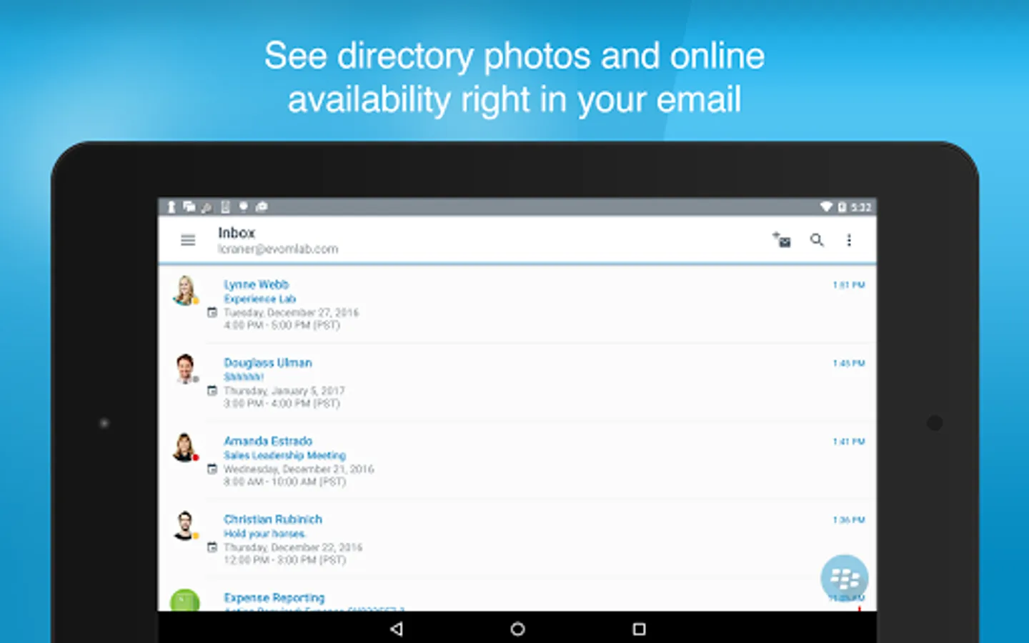Tap the battery status bar icon
This screenshot has width=1029, height=643.
842,207
